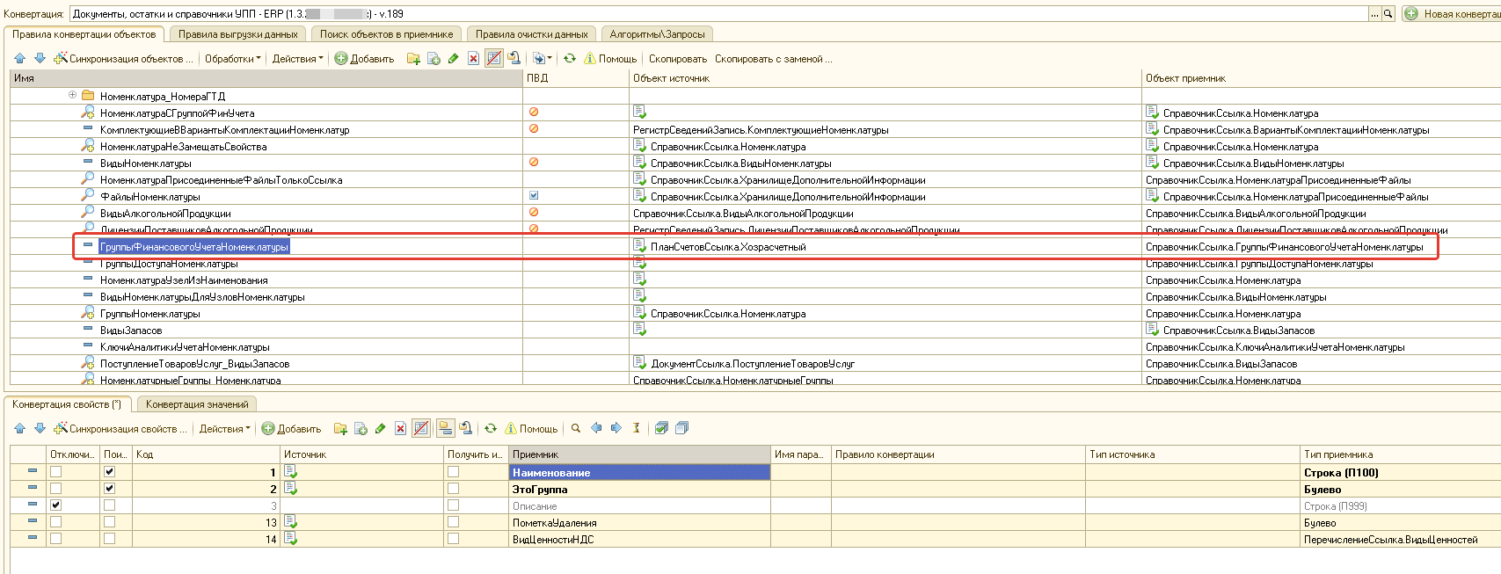
Task: Uncheck the Отключить checkbox in the Описание row
Action: tap(56, 505)
